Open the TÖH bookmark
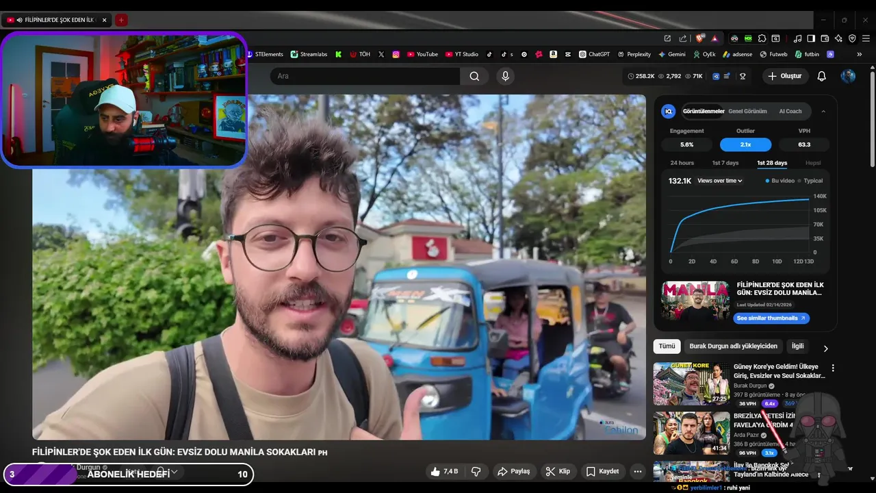The image size is (876, 493). tap(360, 54)
